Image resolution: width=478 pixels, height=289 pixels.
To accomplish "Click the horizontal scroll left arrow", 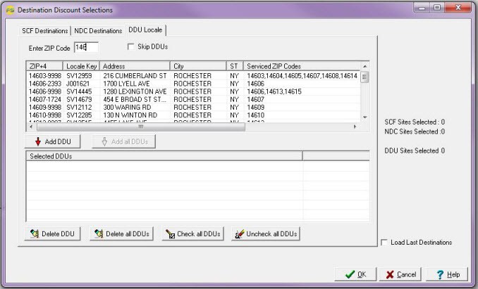I will [31, 127].
